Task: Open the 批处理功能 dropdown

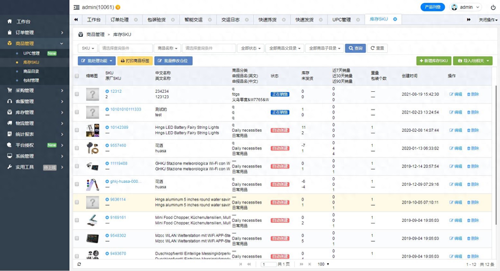Action: (96, 61)
